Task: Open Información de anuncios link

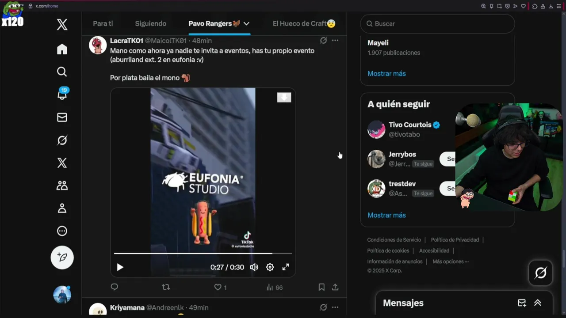Action: point(395,261)
